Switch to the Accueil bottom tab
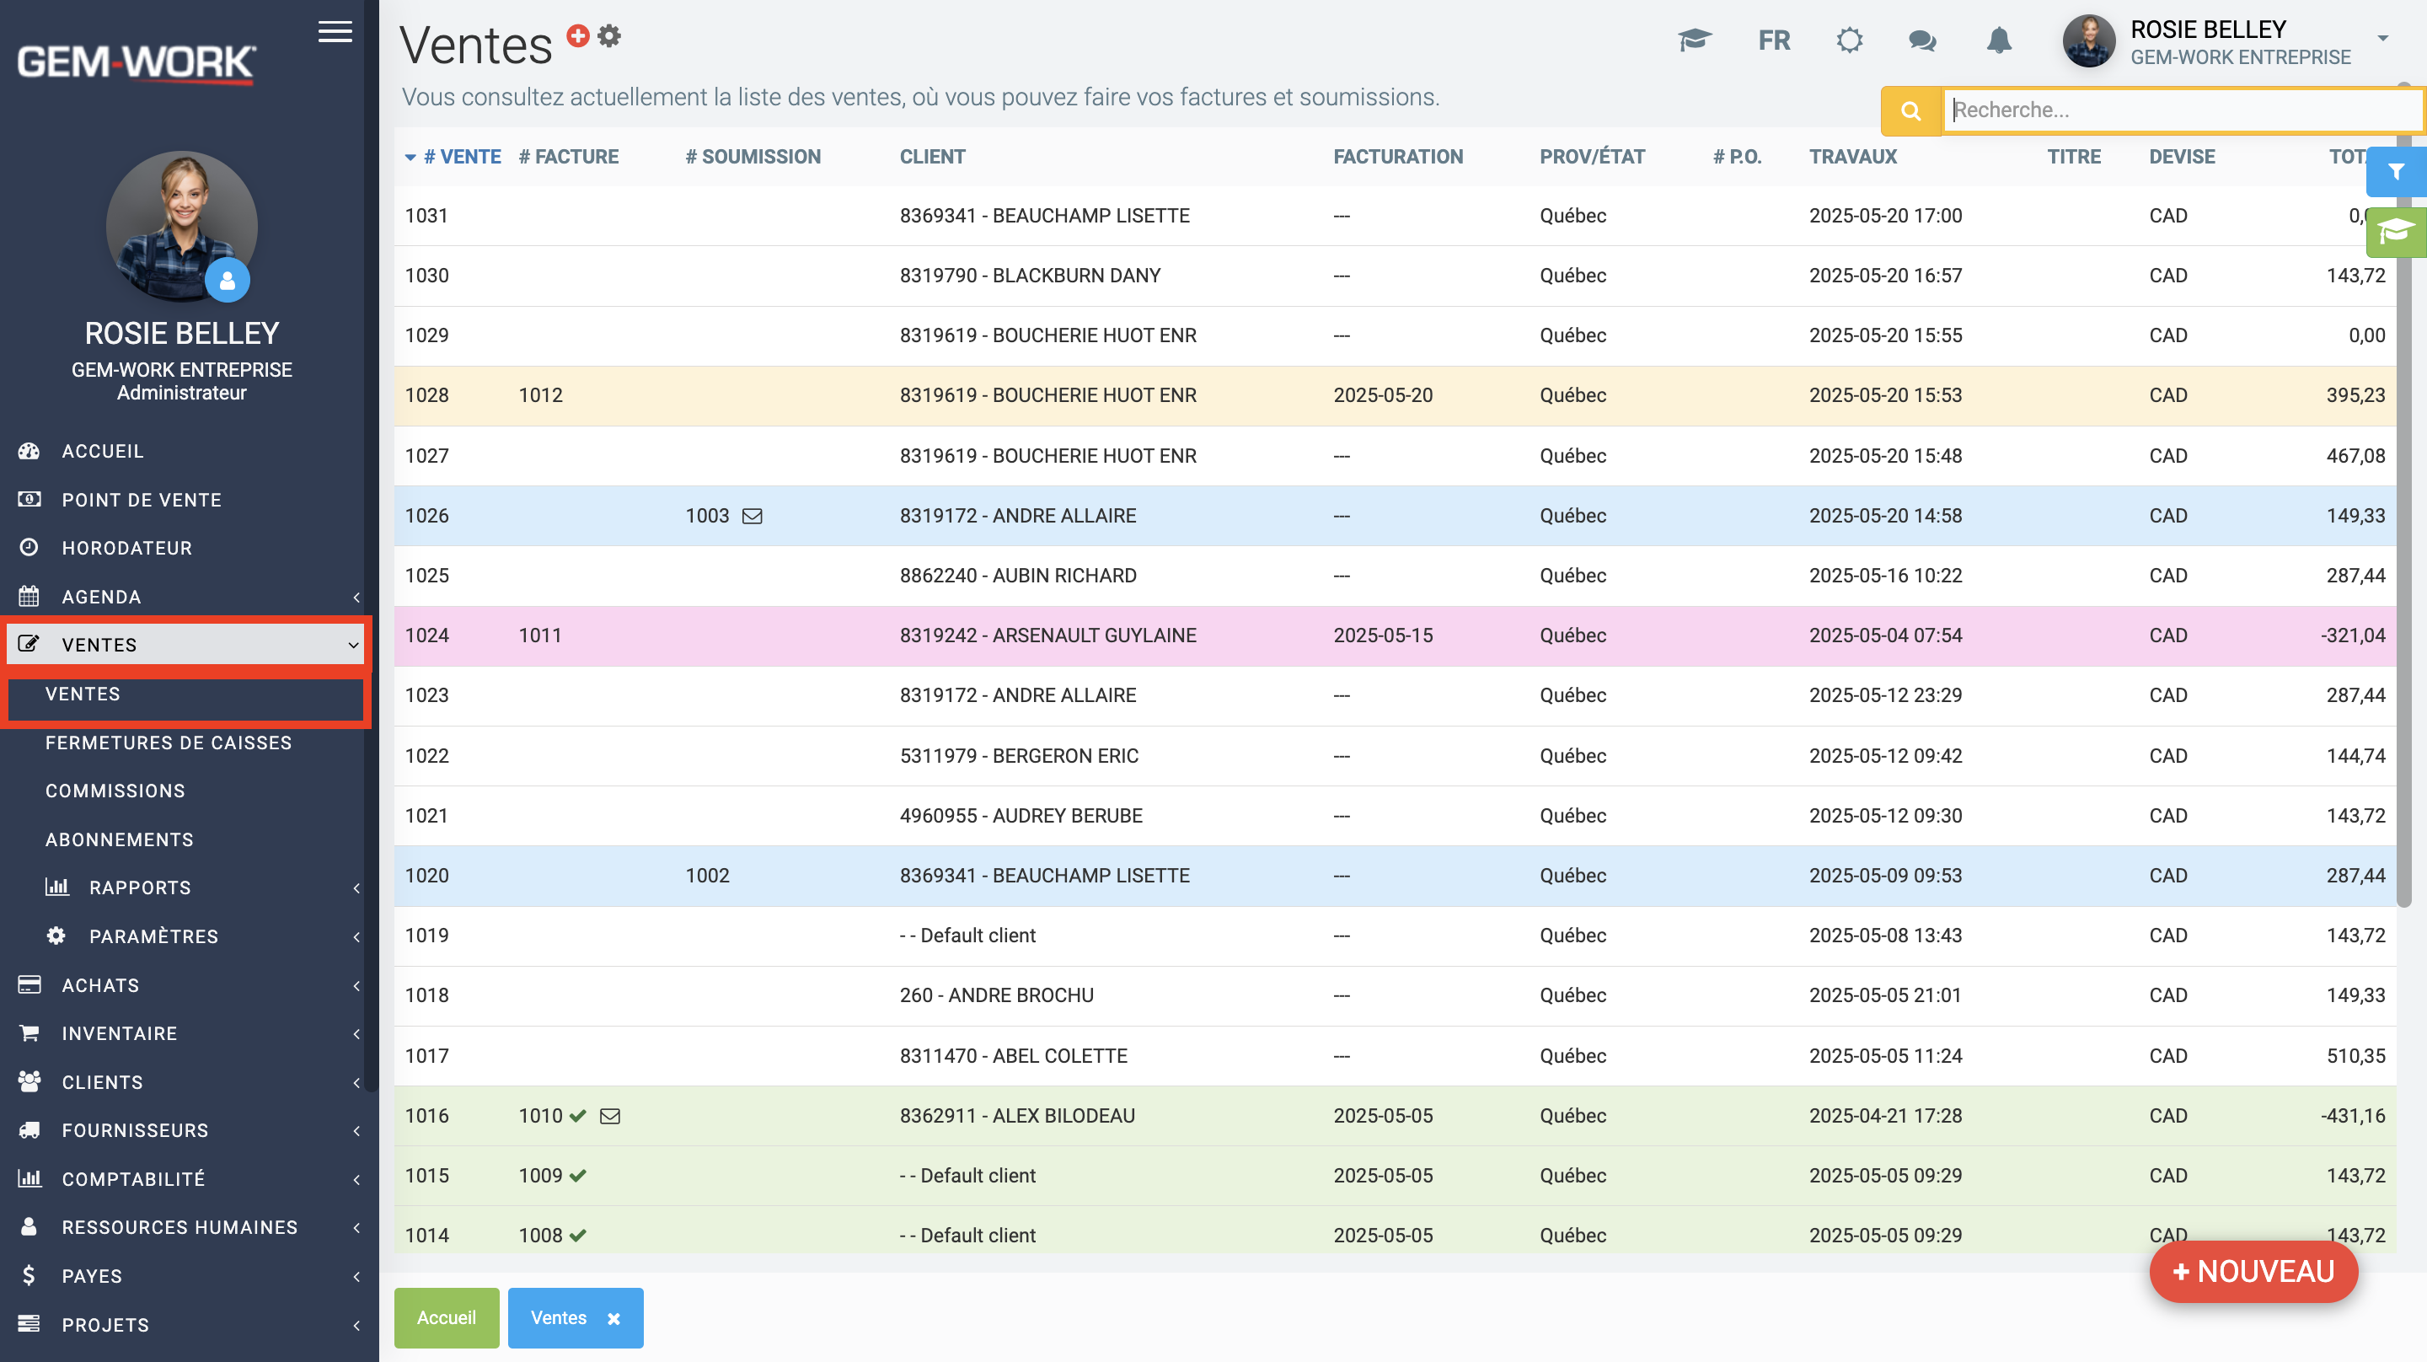This screenshot has height=1362, width=2427. pos(446,1317)
